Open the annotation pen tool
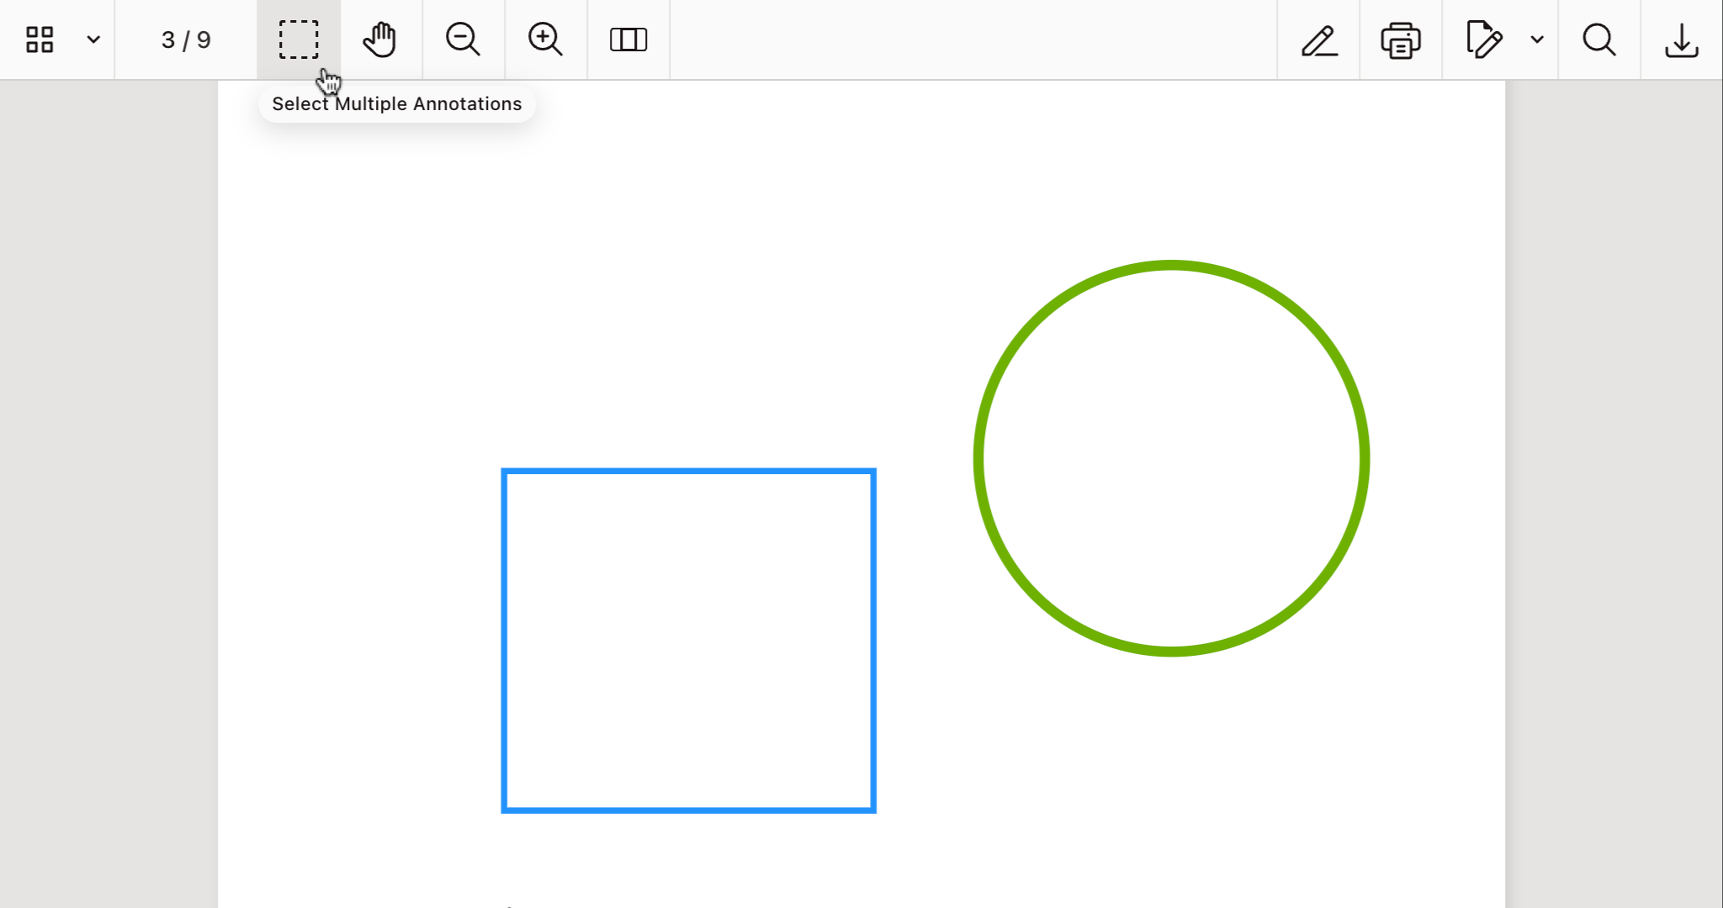The image size is (1723, 908). [x=1318, y=39]
